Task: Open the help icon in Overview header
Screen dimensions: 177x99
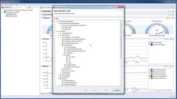Action: 173,11
